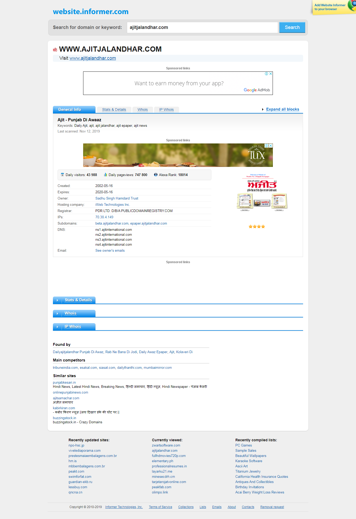Open Removal request footer link

coord(272,507)
